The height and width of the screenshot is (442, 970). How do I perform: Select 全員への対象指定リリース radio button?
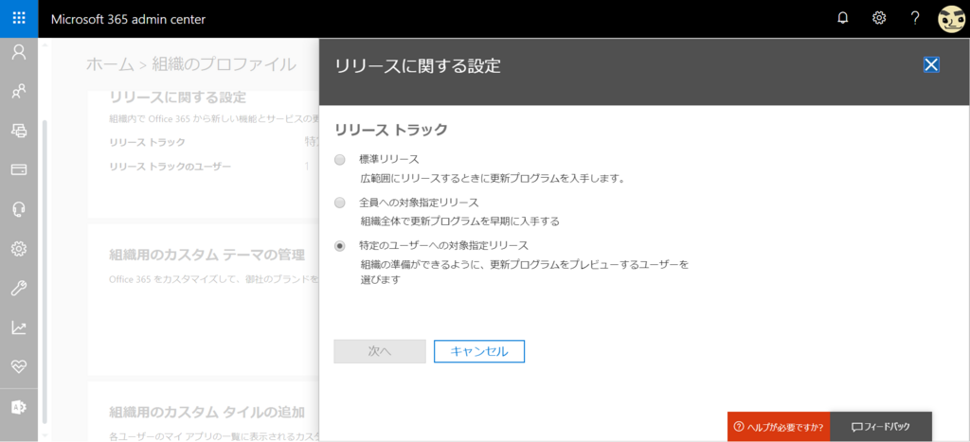[340, 203]
